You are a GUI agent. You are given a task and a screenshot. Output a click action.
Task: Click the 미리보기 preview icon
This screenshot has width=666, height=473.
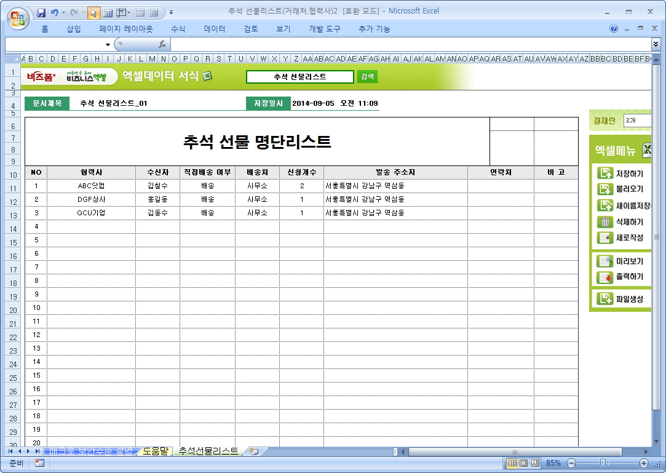[605, 261]
